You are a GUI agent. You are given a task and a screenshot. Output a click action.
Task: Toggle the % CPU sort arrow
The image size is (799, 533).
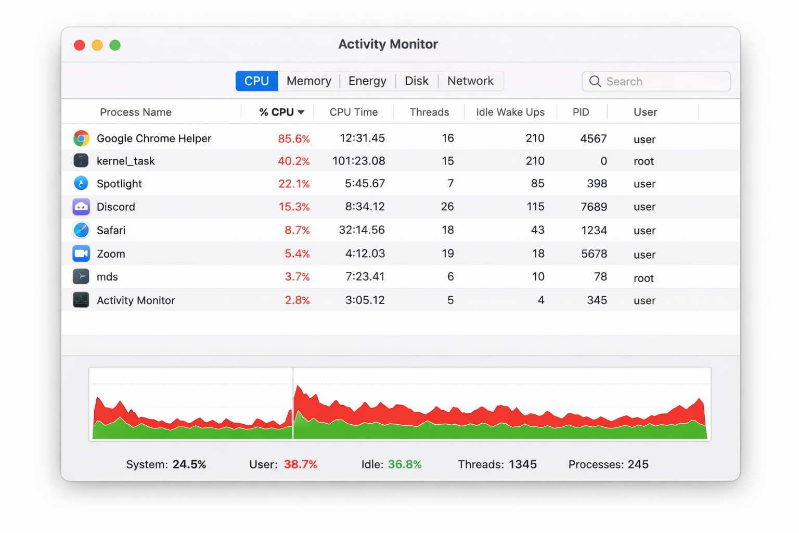tap(301, 112)
